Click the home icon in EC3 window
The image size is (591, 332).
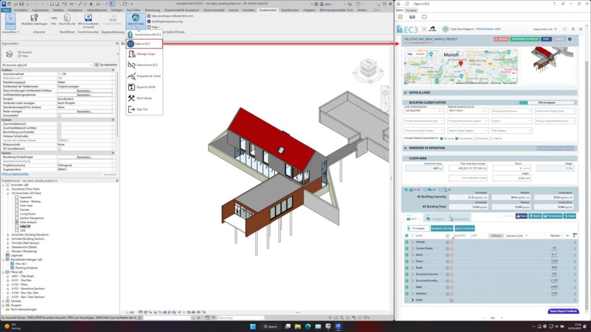[x=398, y=4]
